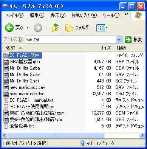
Task: Open the 編集(E) menu
Action: [37, 16]
